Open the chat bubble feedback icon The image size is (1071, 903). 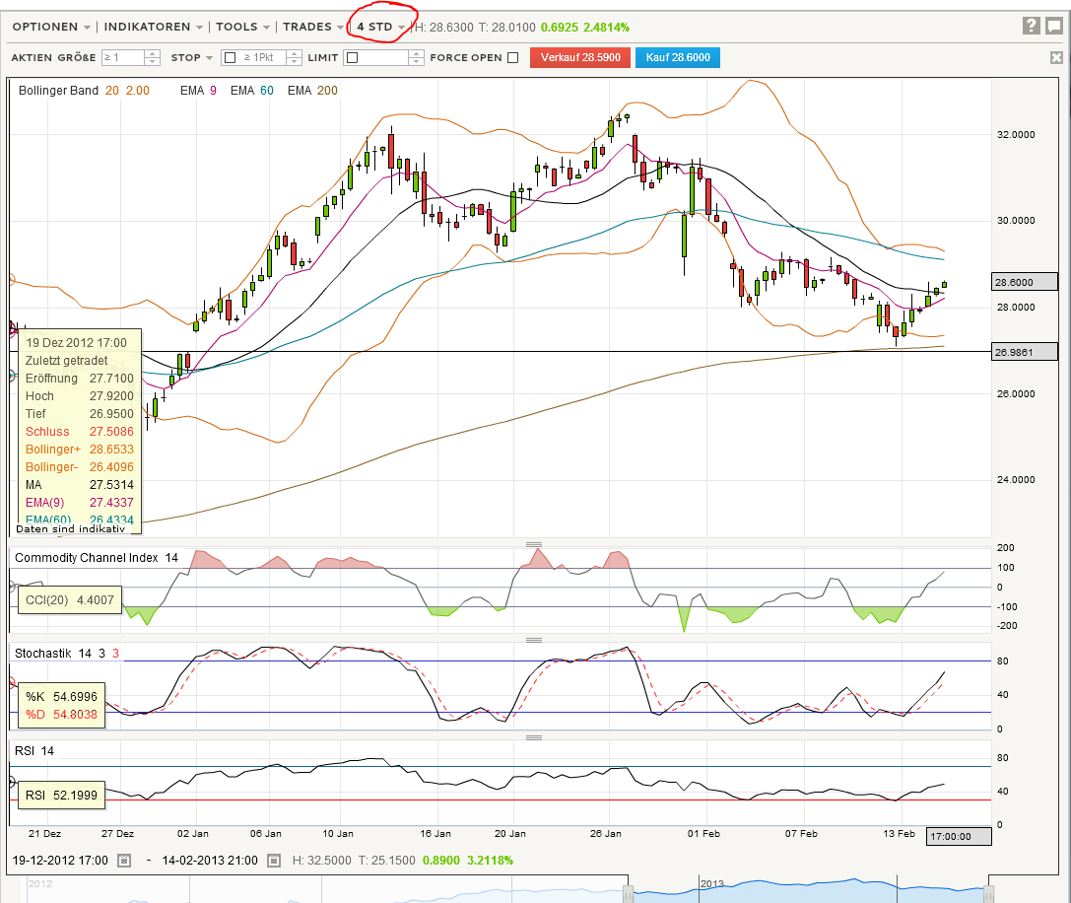(x=1054, y=26)
